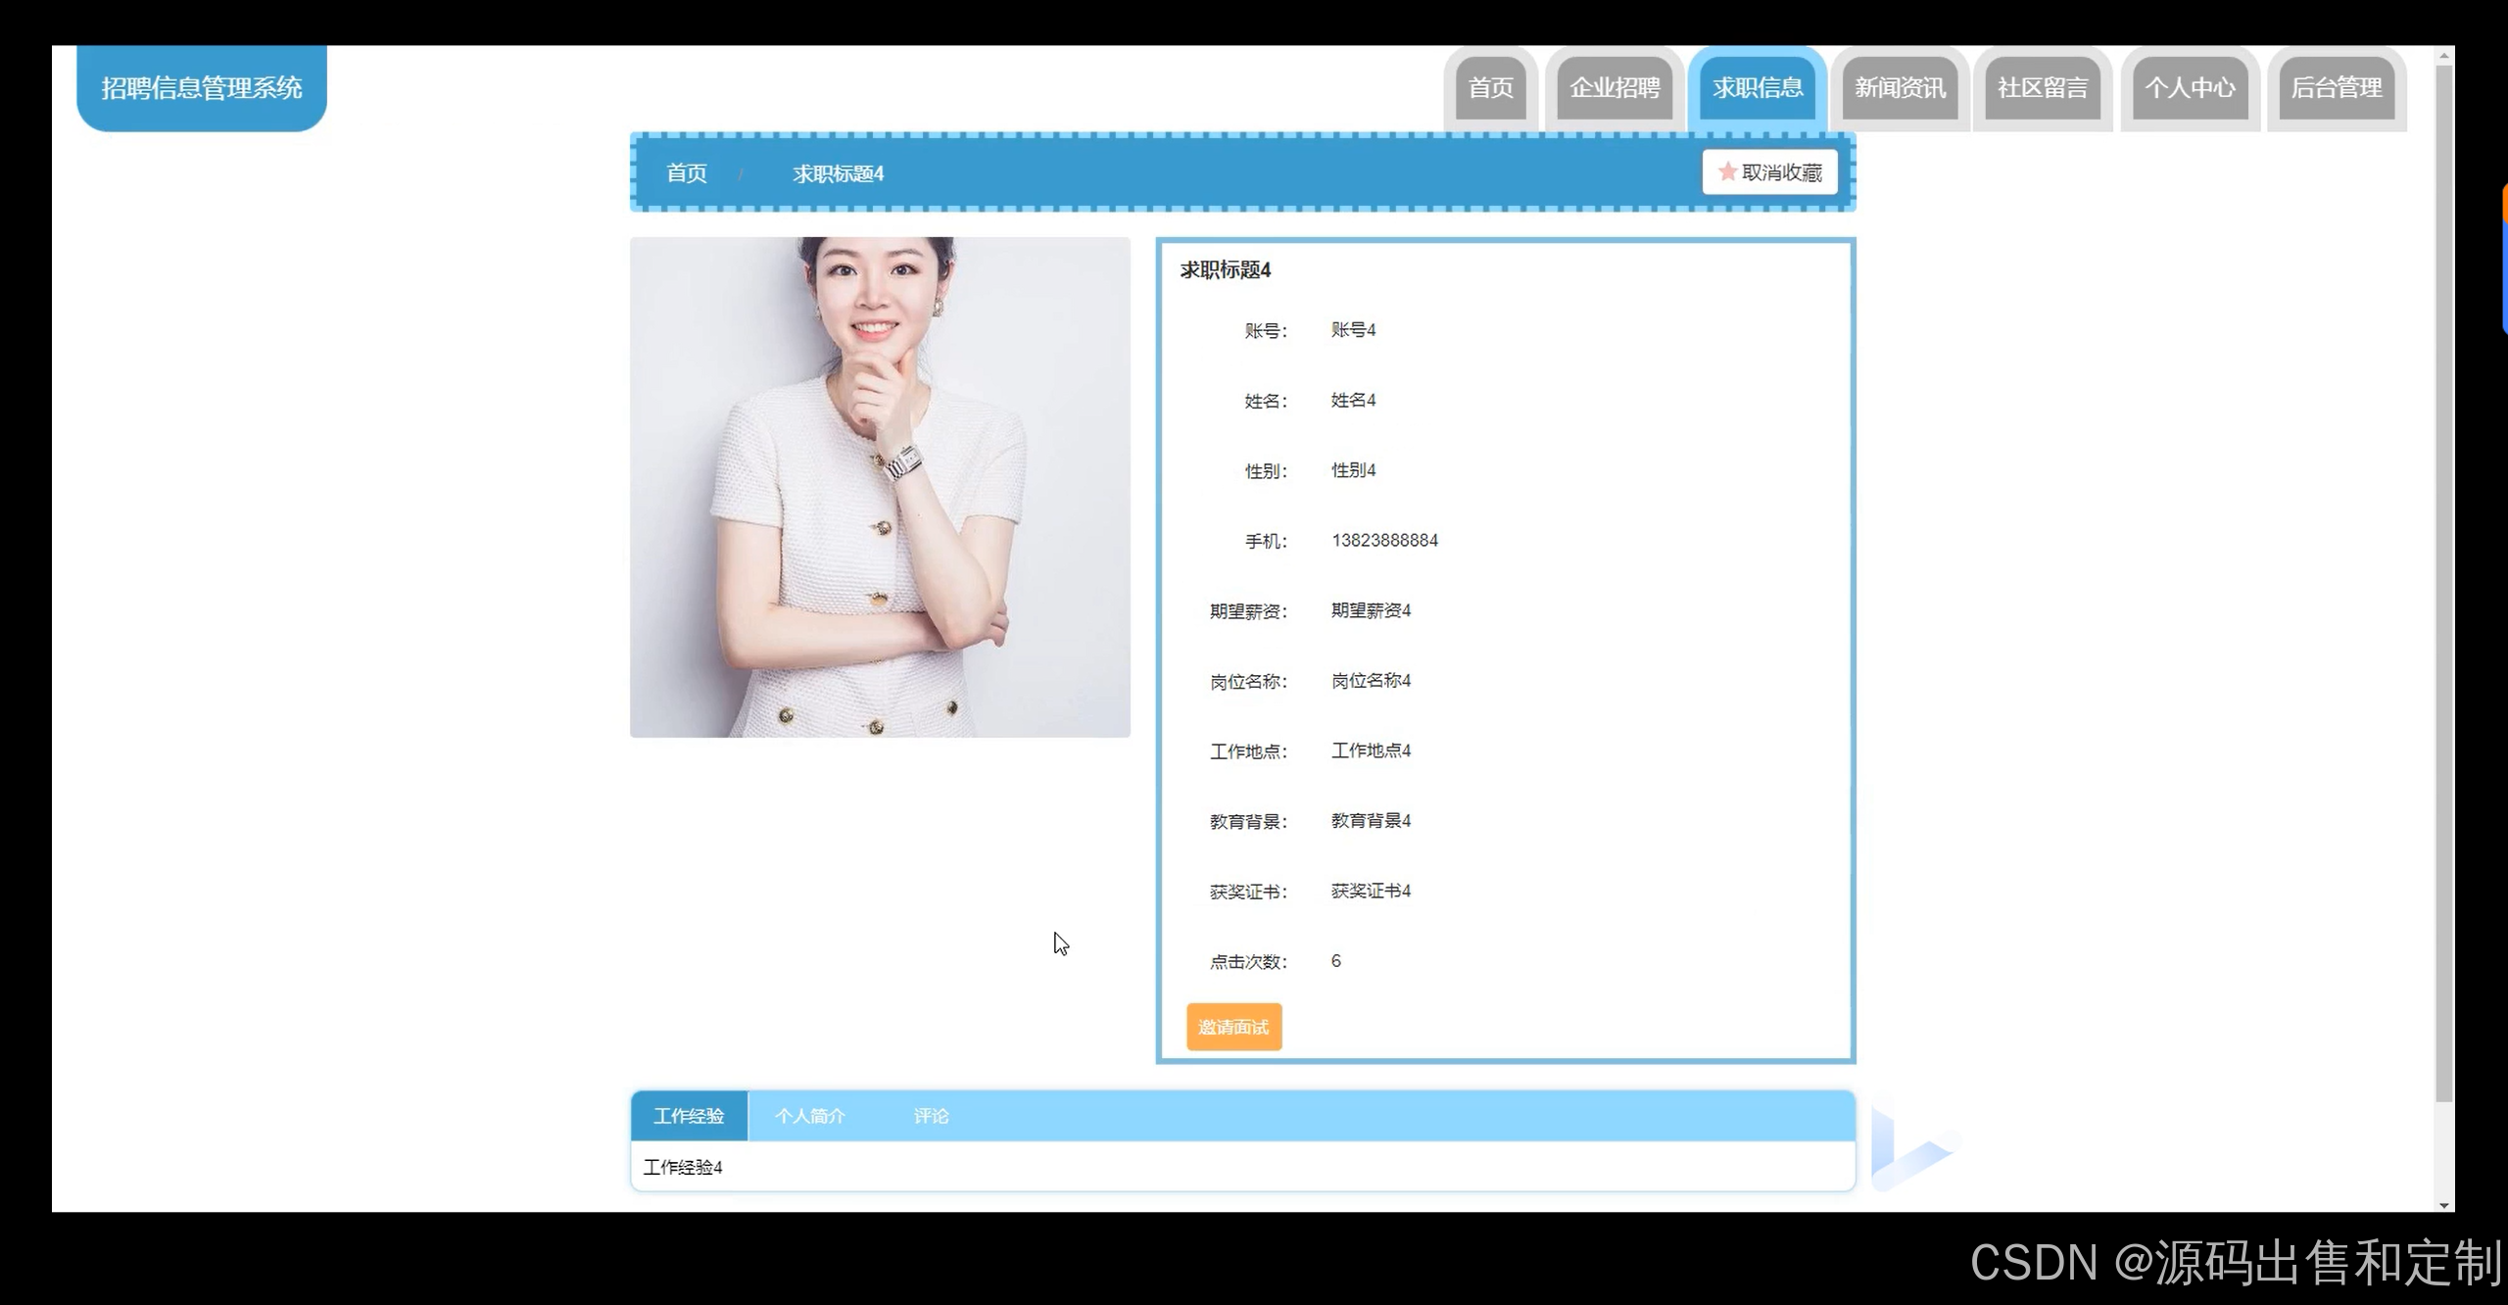The height and width of the screenshot is (1305, 2508).
Task: Click the scrollbar down arrow
Action: click(x=2443, y=1204)
